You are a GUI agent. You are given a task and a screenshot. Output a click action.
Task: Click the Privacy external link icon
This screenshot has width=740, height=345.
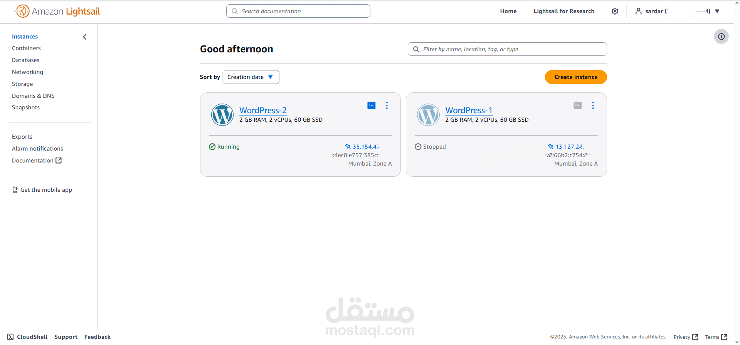pyautogui.click(x=695, y=337)
